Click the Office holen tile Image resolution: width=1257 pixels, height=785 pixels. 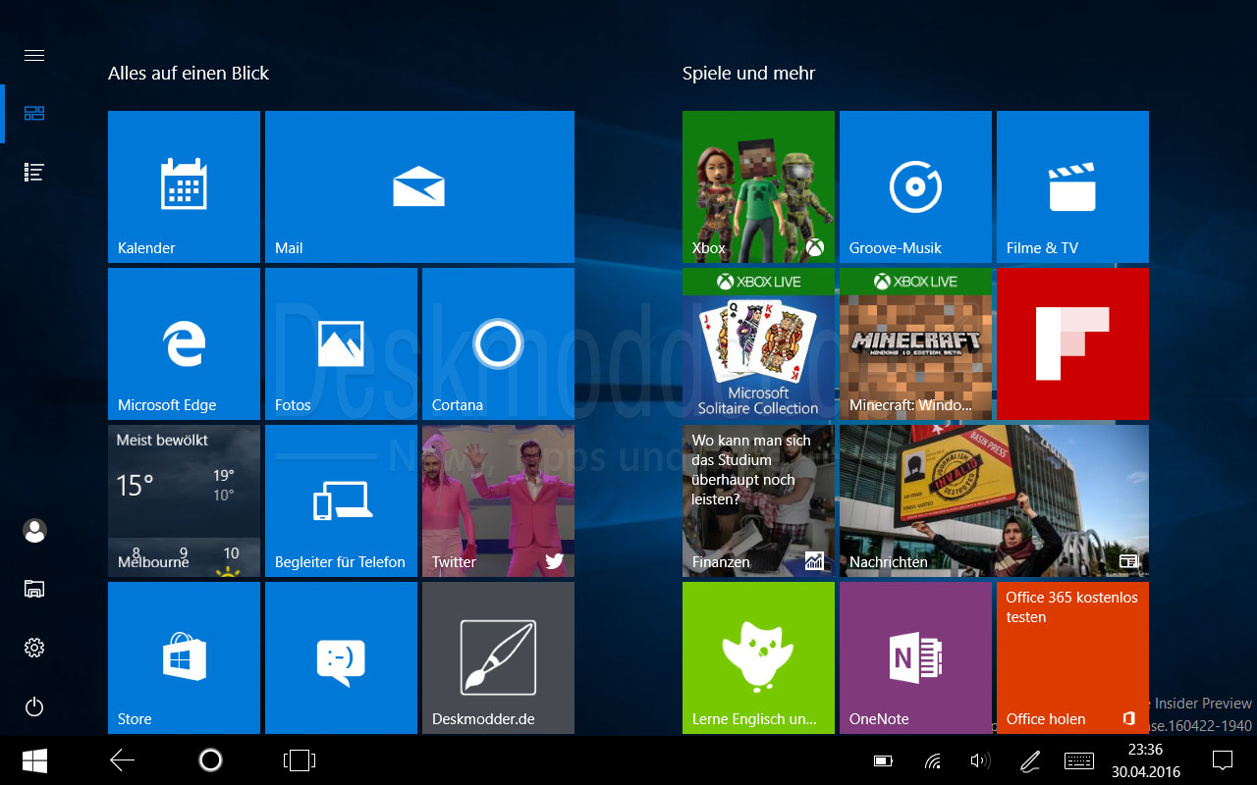pyautogui.click(x=1072, y=657)
